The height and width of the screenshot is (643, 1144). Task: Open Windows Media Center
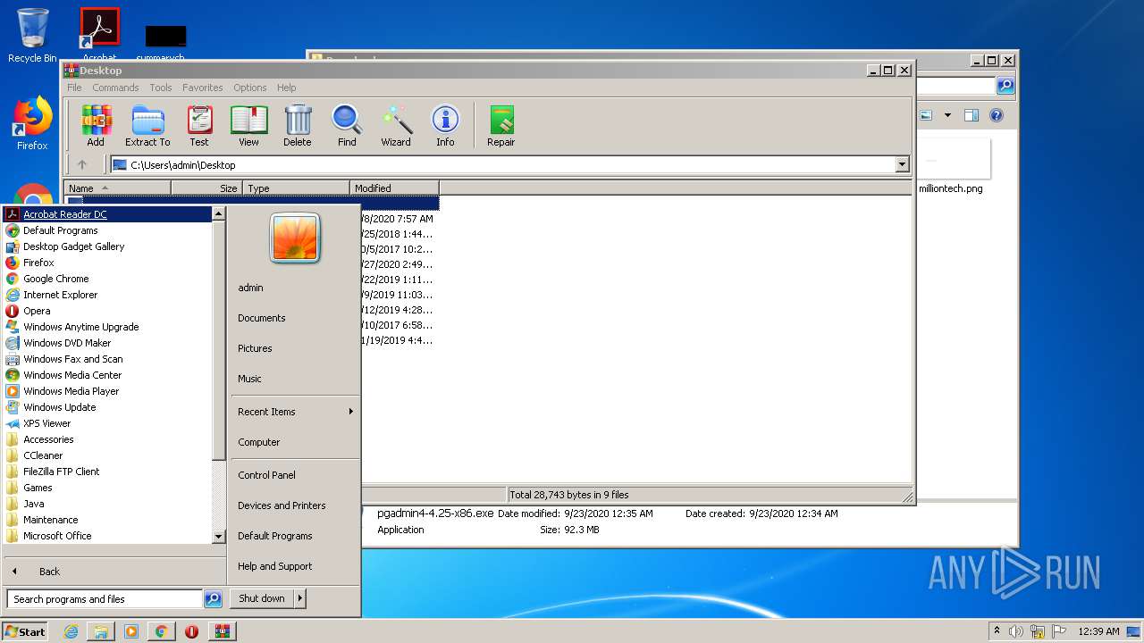(x=107, y=375)
